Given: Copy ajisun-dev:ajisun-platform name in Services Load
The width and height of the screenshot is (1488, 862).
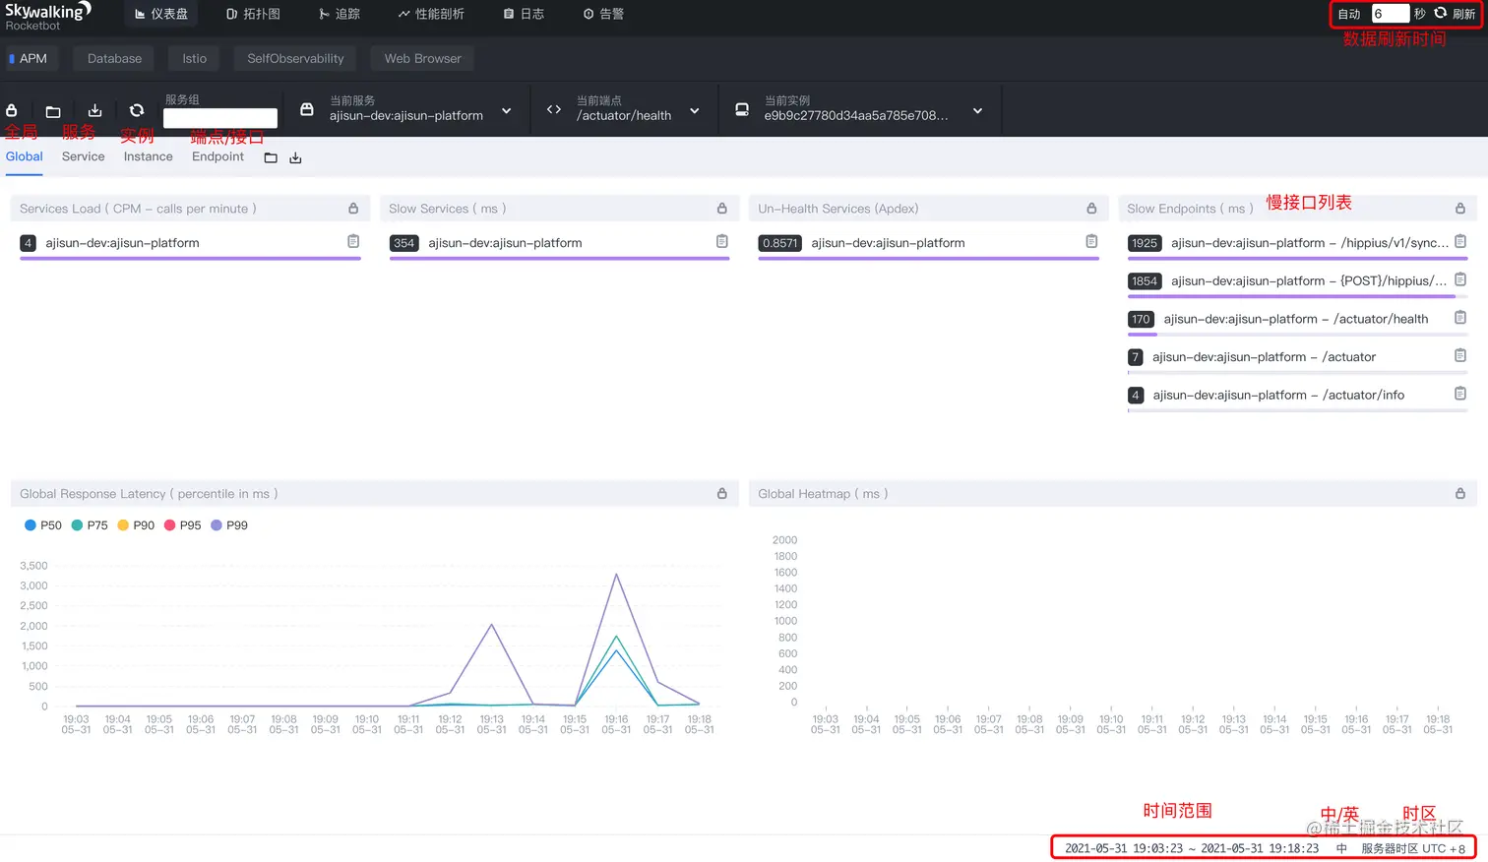Looking at the screenshot, I should (353, 241).
